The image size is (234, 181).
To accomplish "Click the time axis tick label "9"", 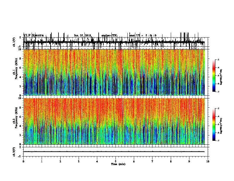I will [x=189, y=161].
